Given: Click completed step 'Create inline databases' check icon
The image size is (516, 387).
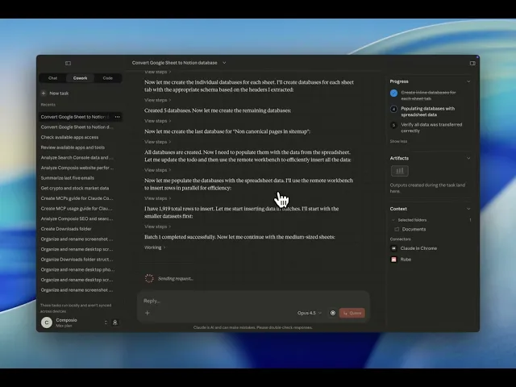Looking at the screenshot, I should pos(393,94).
